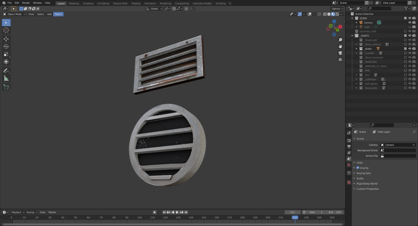Open the Render menu
418x226 pixels.
(26, 3)
